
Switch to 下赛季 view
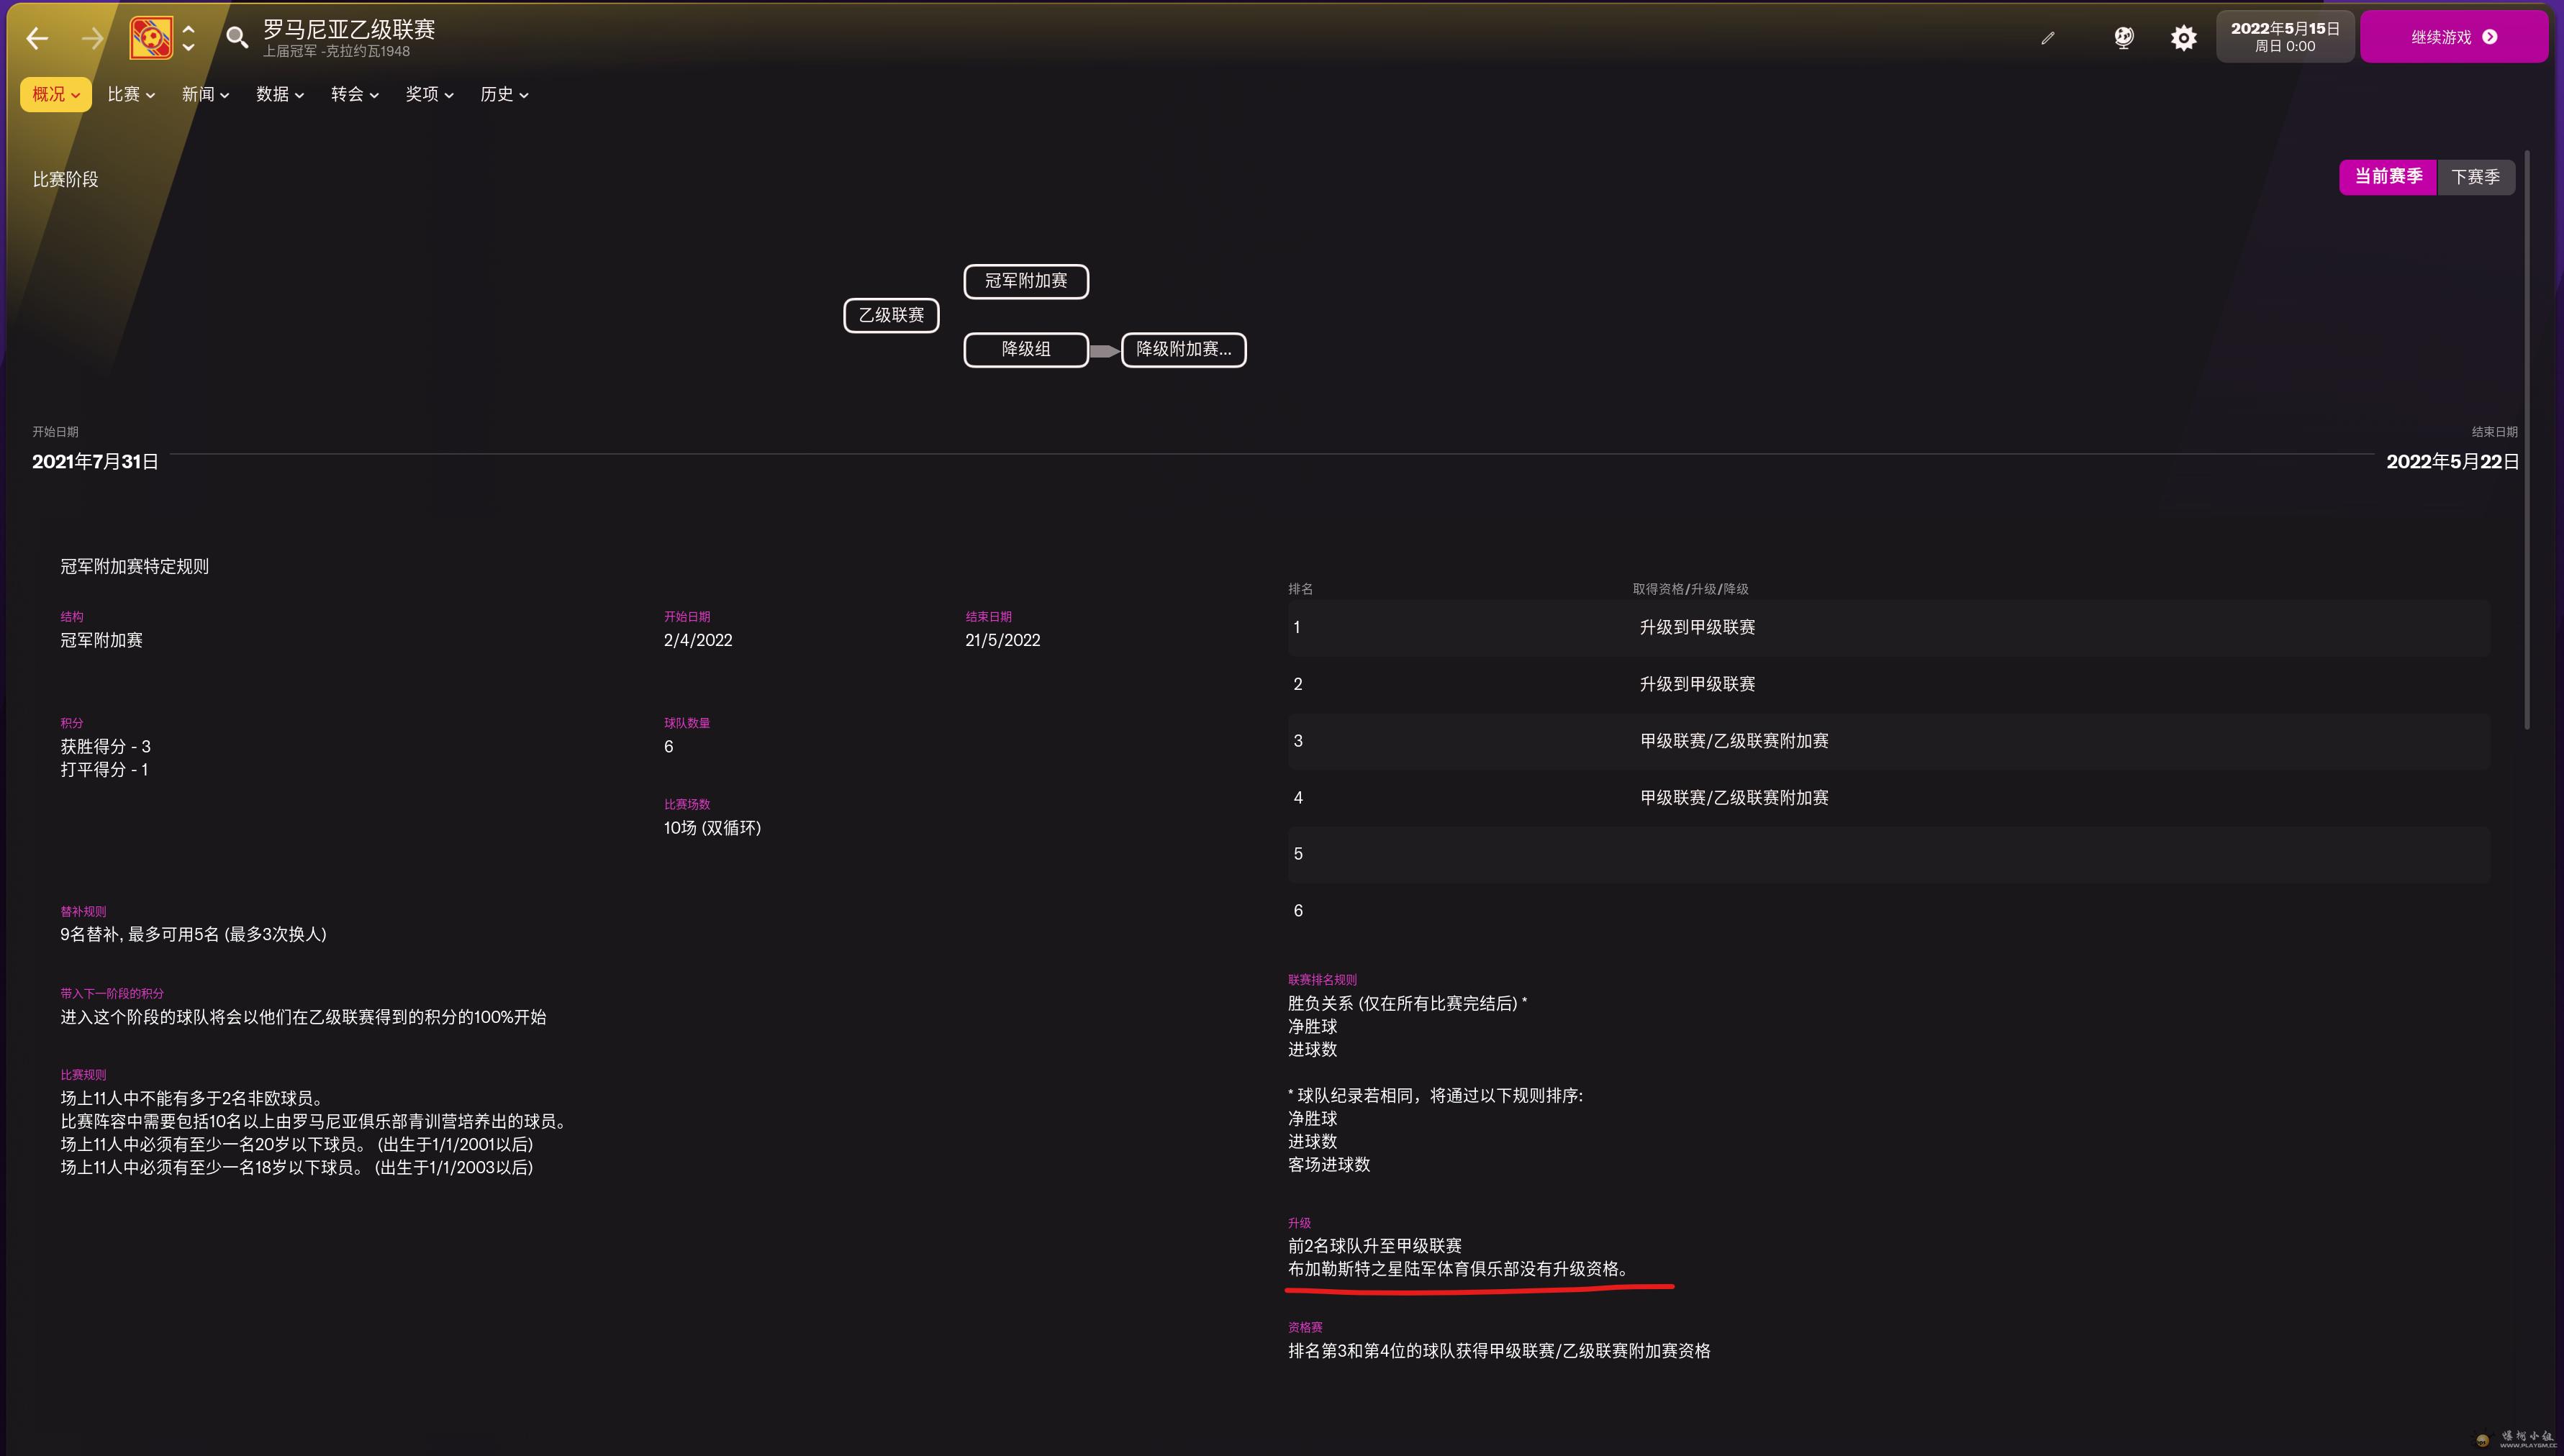[x=2475, y=177]
